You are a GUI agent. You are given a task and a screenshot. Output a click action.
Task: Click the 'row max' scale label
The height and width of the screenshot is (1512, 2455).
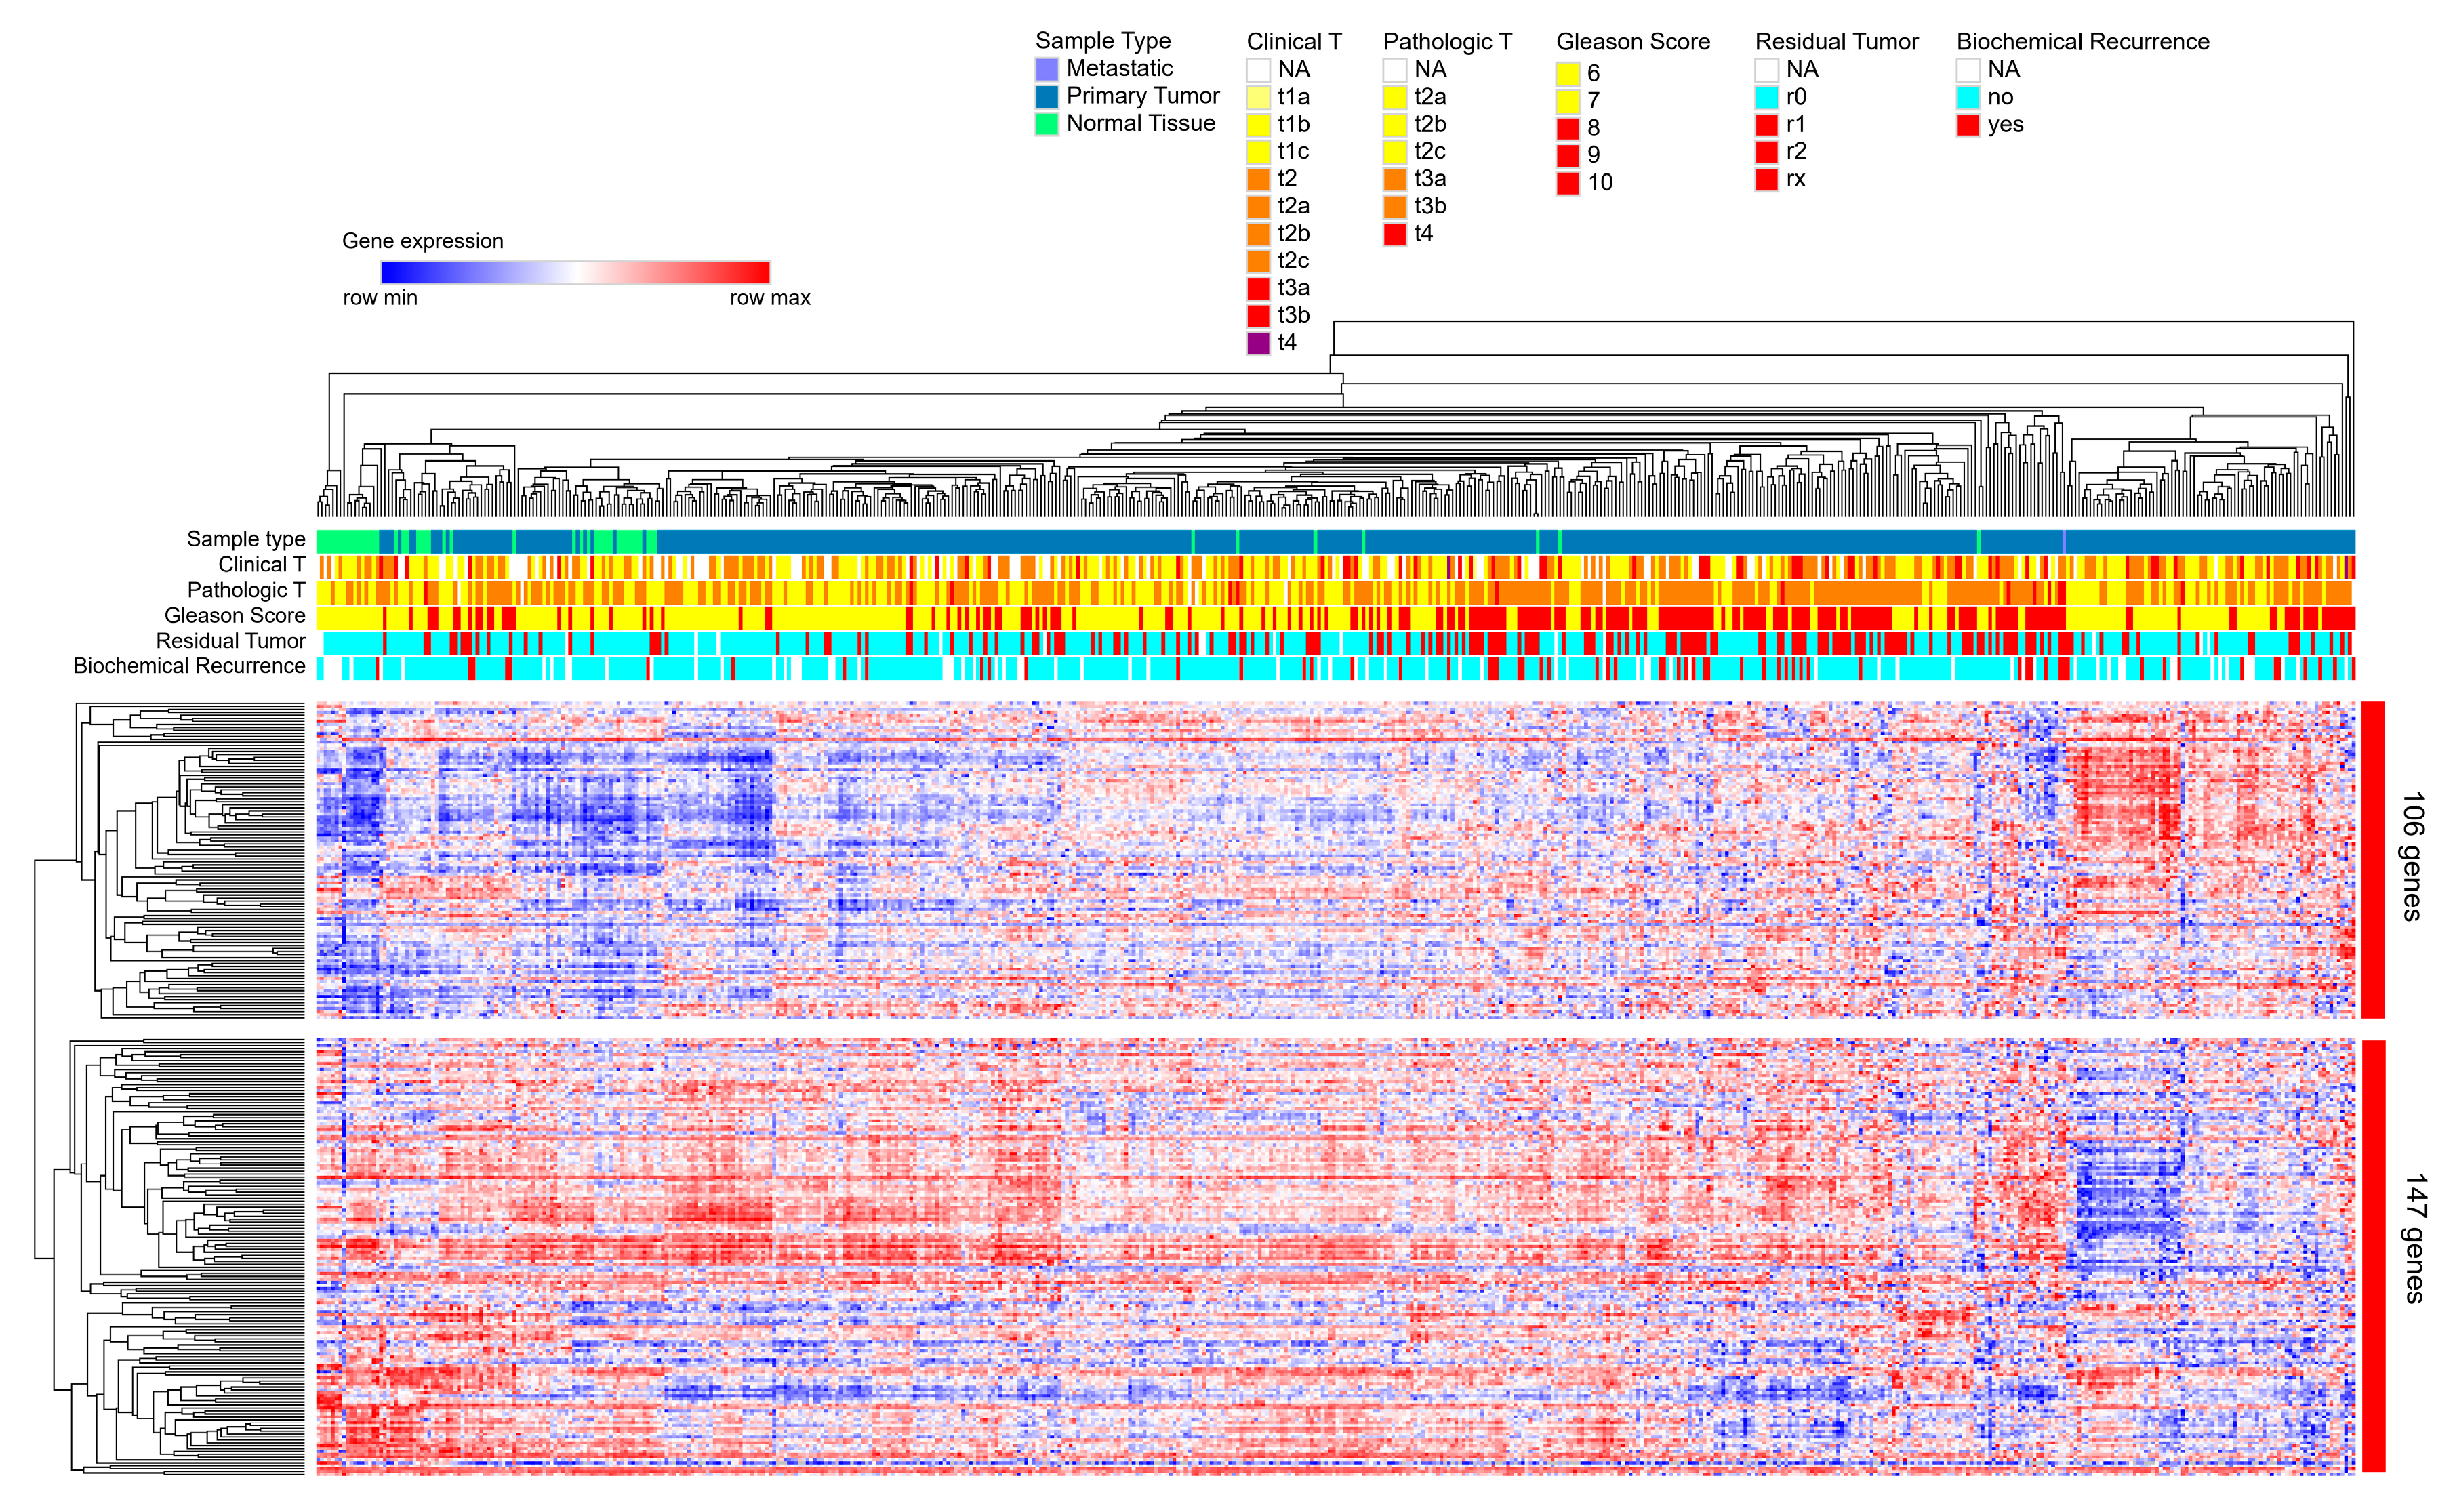[x=769, y=298]
